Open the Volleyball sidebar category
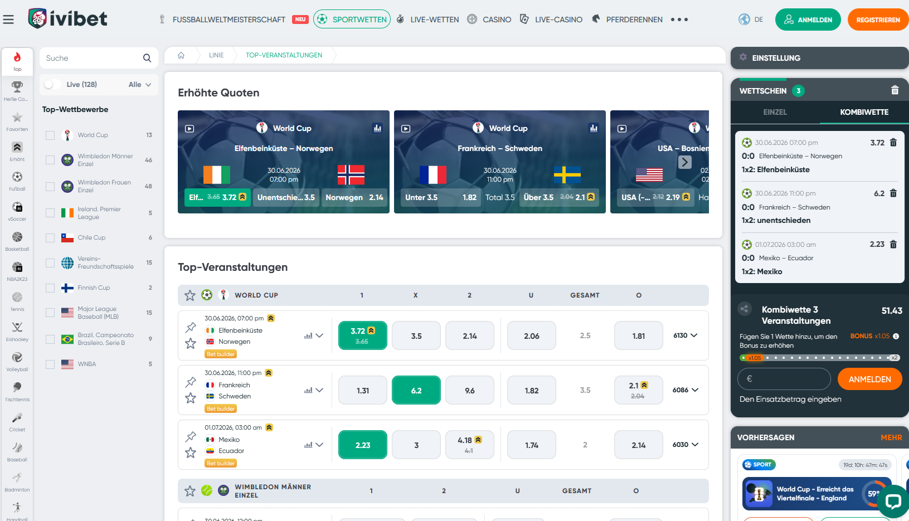Viewport: 909px width, 521px height. [x=17, y=362]
